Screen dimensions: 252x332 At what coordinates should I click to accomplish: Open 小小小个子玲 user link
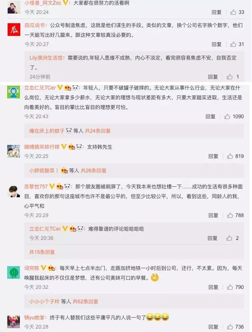coord(44,301)
